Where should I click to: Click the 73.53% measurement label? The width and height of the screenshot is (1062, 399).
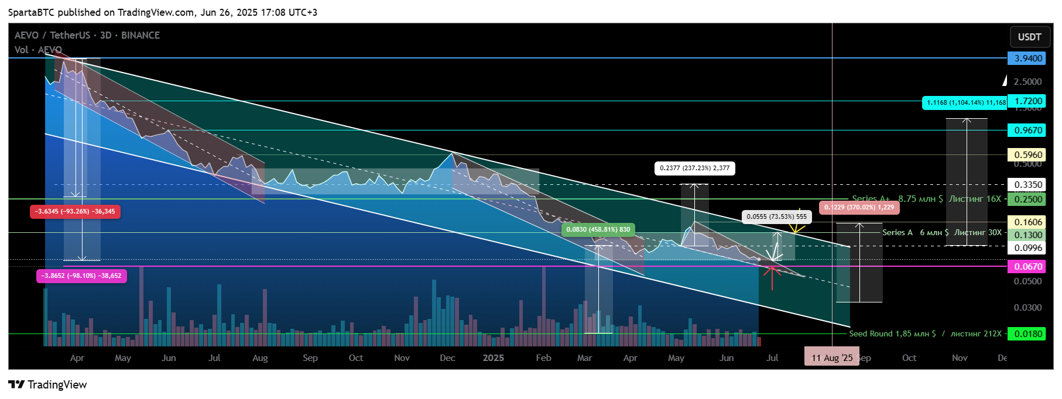(777, 216)
